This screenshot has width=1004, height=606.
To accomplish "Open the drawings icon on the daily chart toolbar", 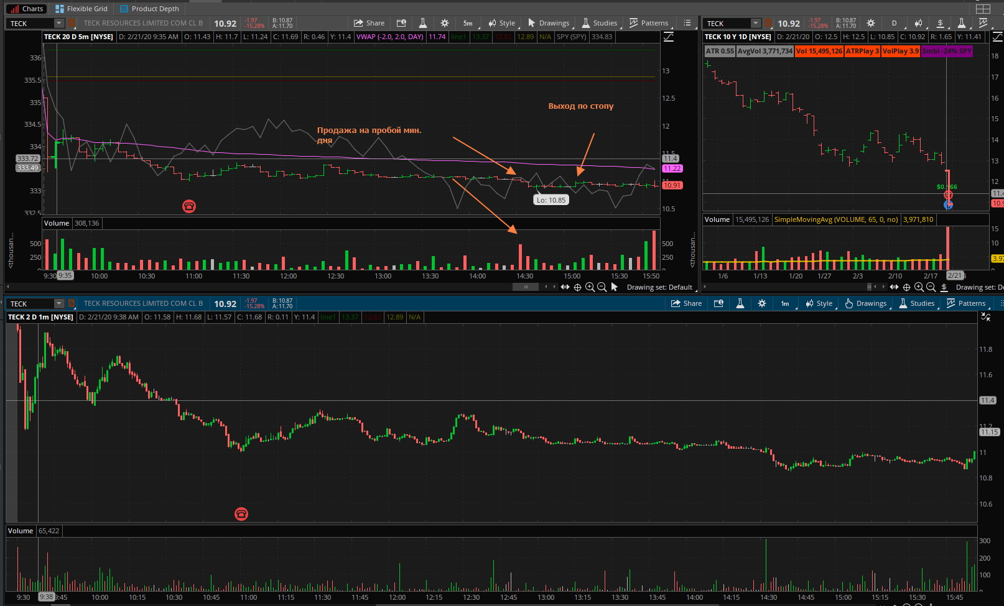I will 941,23.
